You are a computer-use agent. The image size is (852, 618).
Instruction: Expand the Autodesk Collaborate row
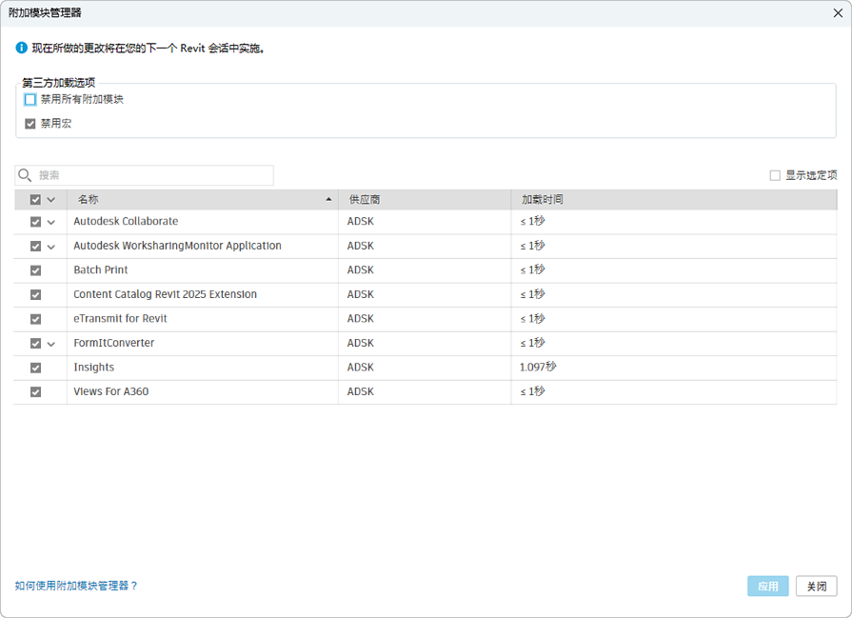click(51, 222)
